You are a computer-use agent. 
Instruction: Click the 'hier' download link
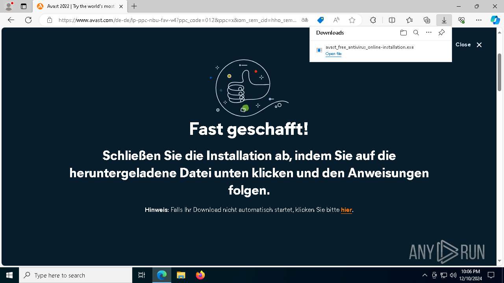click(x=346, y=210)
